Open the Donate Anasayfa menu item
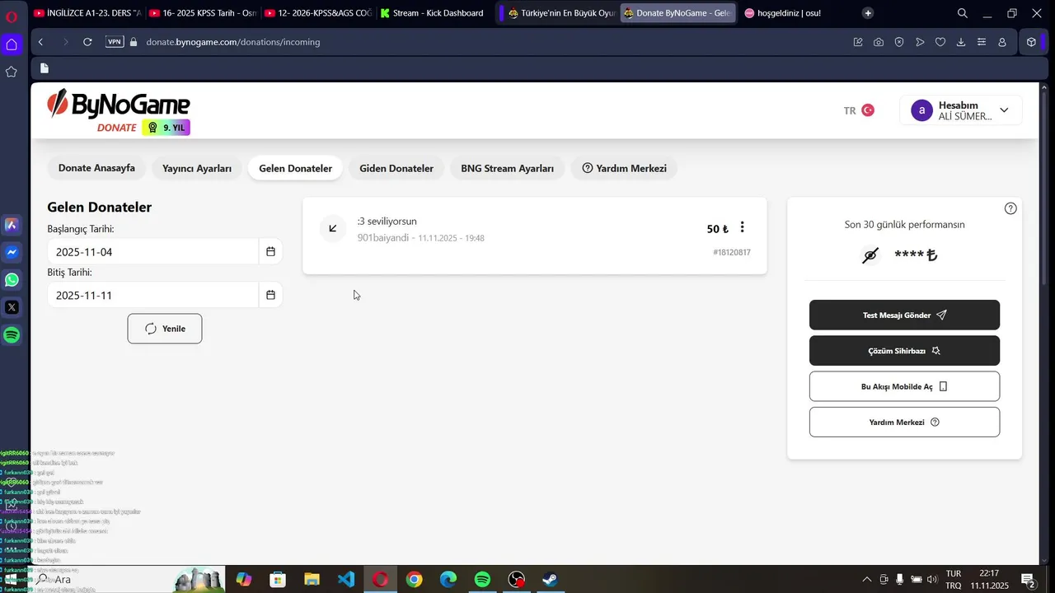This screenshot has width=1055, height=593. [x=96, y=168]
